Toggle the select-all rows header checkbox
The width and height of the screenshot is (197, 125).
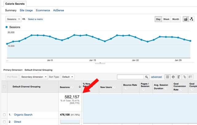tap(4, 87)
